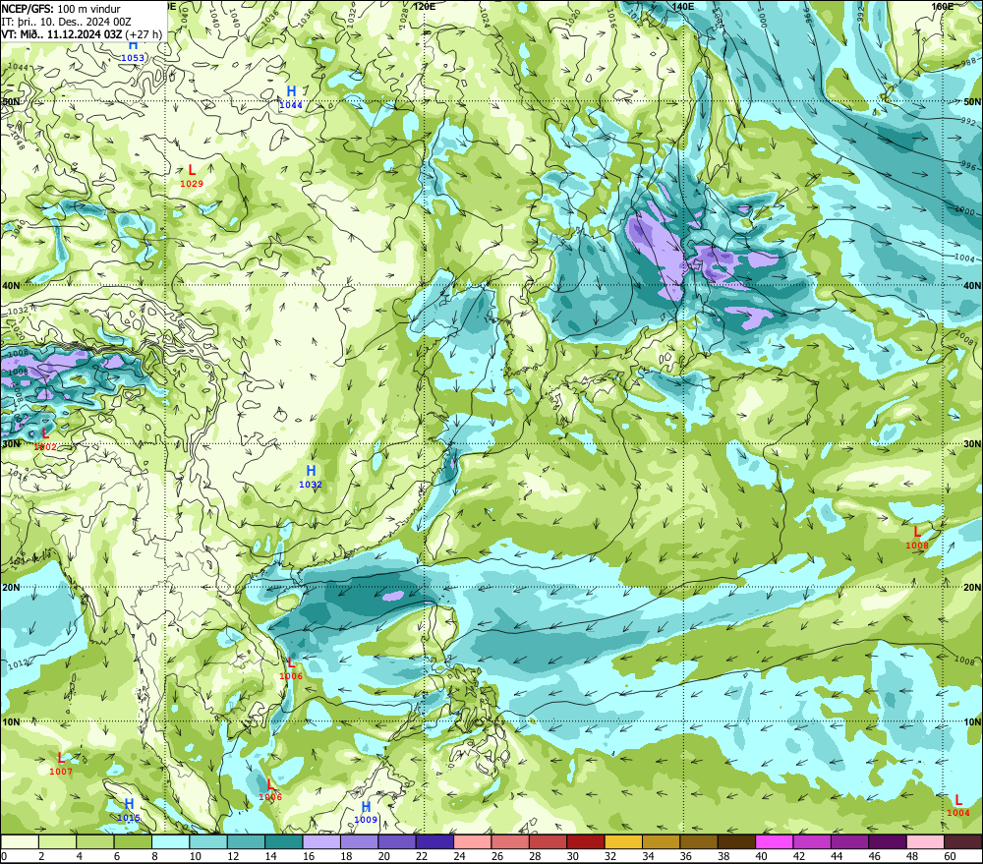Image resolution: width=983 pixels, height=864 pixels.
Task: Click the L 1006 marker next to H 1009
Action: click(x=270, y=790)
